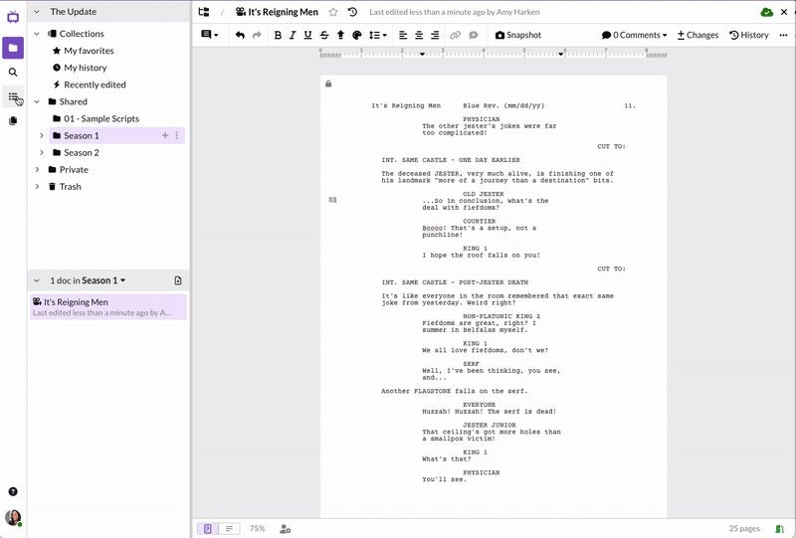Open the Changes menu item
This screenshot has width=796, height=538.
tap(697, 35)
